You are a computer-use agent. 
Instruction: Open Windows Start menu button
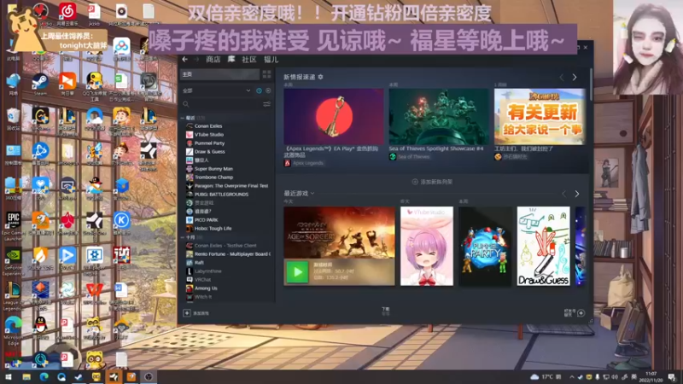click(8, 377)
